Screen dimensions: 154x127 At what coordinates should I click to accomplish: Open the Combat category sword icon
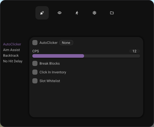tap(42, 13)
